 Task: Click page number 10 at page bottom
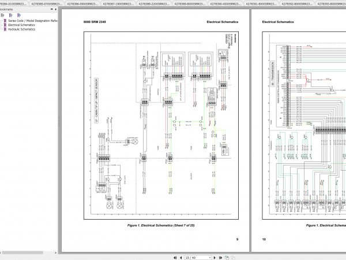[x=264, y=239]
